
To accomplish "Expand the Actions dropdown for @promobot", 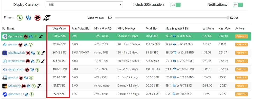I will point(241,36).
